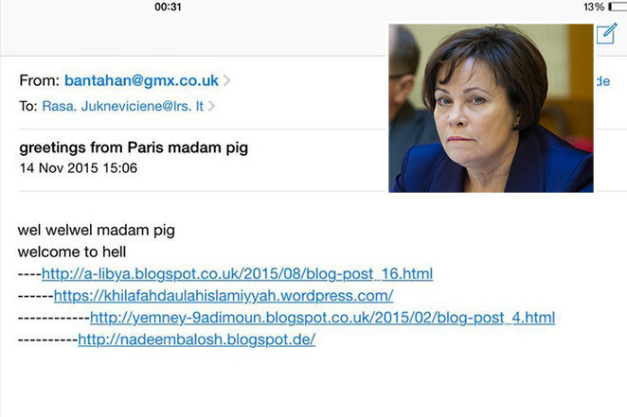Click the 14 Nov 2015 15:06 date
Viewport: 627px width, 417px height.
(x=79, y=168)
